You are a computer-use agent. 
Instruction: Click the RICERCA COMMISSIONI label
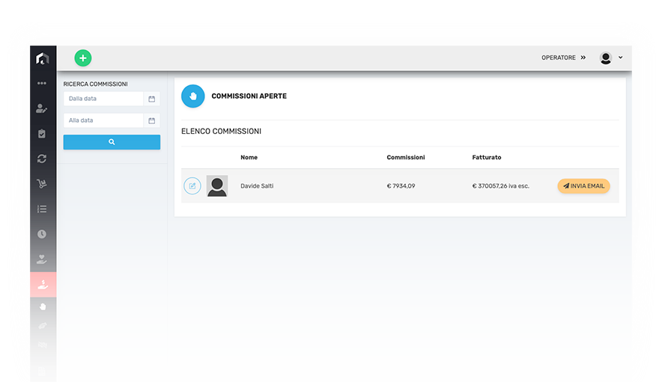click(x=95, y=84)
